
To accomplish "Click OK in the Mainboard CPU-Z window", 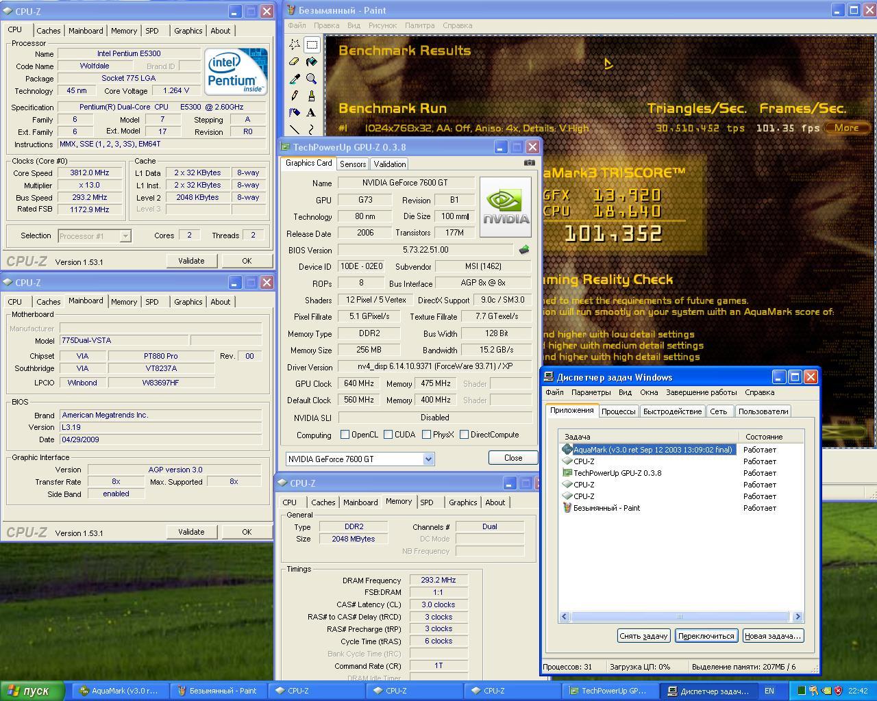I will pyautogui.click(x=247, y=532).
